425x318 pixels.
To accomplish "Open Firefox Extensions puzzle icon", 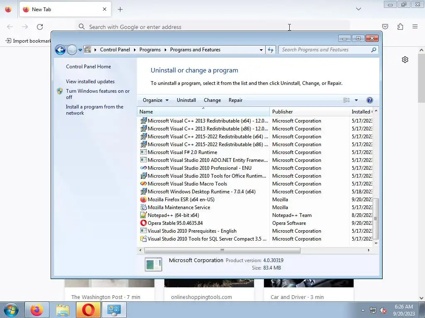I will (x=400, y=26).
